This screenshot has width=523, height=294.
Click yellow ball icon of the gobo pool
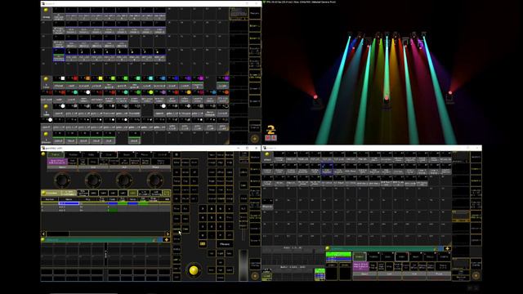[x=46, y=107]
